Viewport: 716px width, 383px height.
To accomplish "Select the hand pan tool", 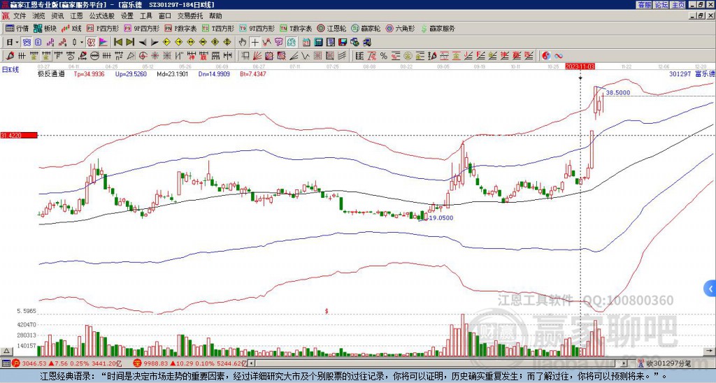I will click(243, 43).
